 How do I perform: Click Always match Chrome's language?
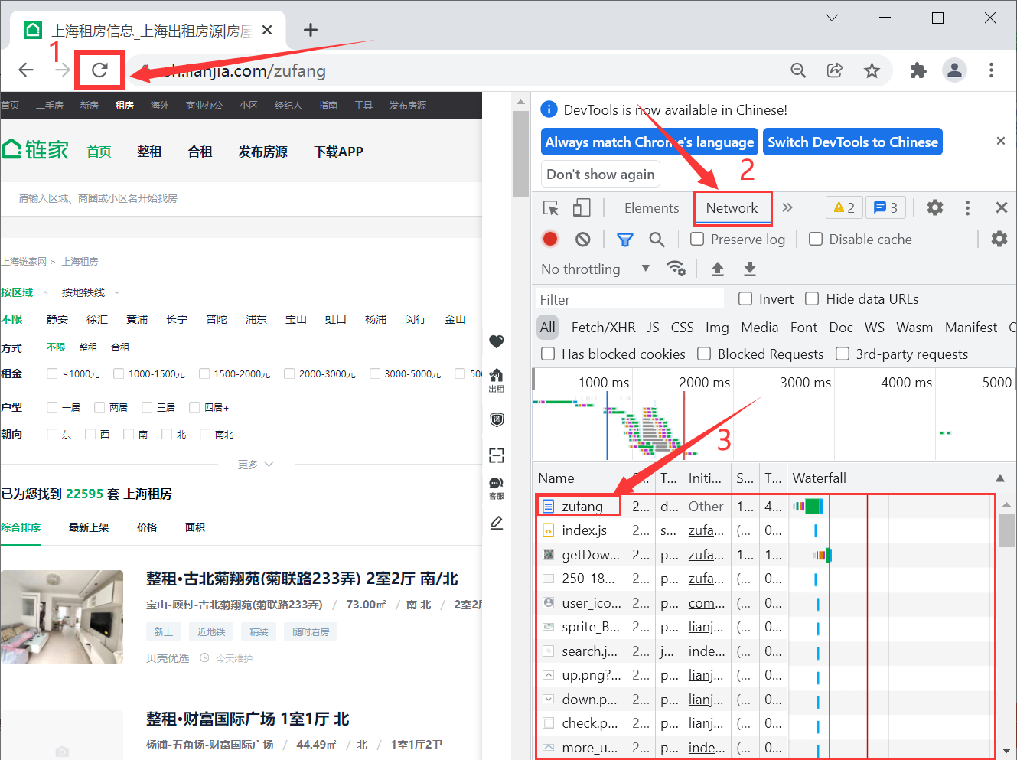point(650,142)
